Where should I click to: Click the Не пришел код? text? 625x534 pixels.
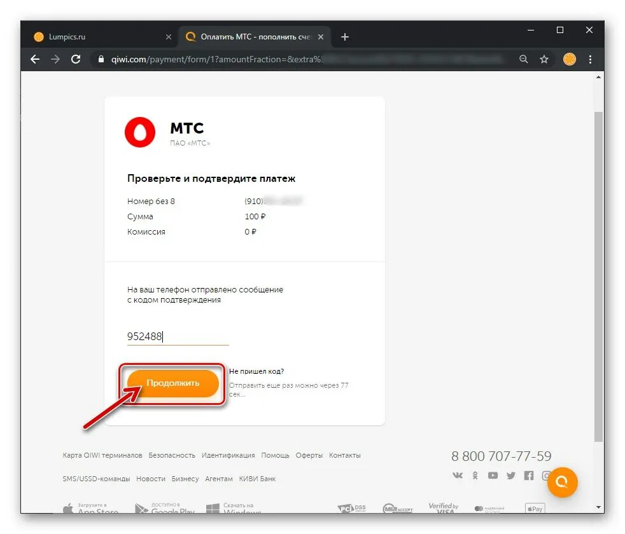pos(256,371)
